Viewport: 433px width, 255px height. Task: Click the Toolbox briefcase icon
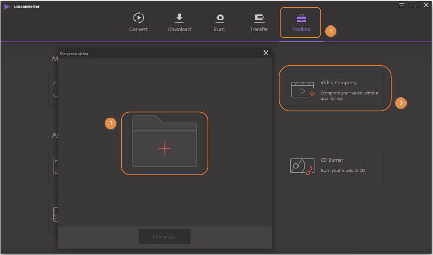pos(301,18)
